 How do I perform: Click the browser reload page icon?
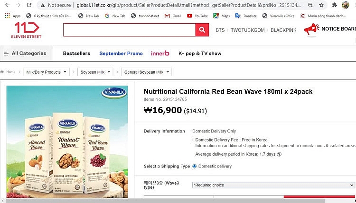(x=29, y=5)
